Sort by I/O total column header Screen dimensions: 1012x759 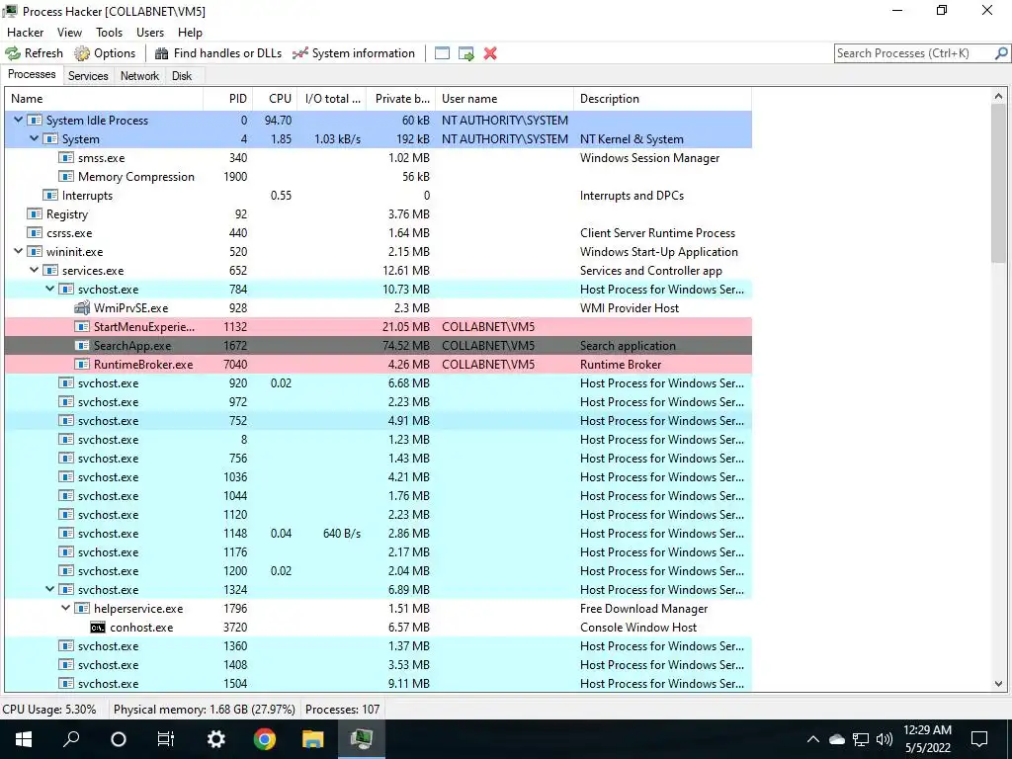[332, 99]
